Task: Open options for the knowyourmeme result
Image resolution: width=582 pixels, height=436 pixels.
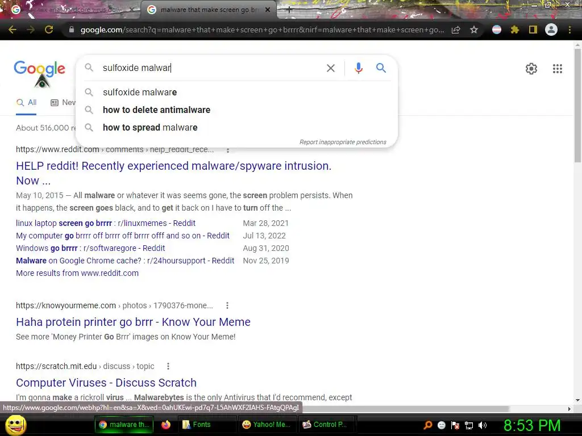Action: [x=227, y=305]
